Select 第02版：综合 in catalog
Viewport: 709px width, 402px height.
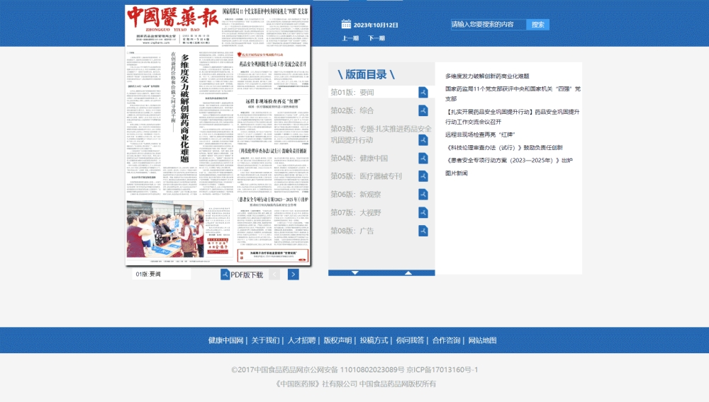[352, 110]
